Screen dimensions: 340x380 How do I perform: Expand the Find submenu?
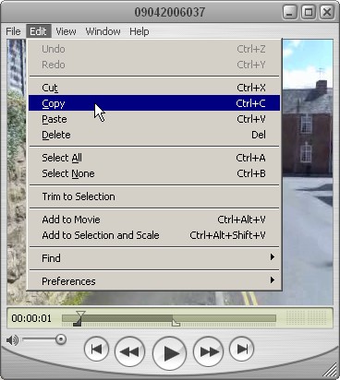154,258
